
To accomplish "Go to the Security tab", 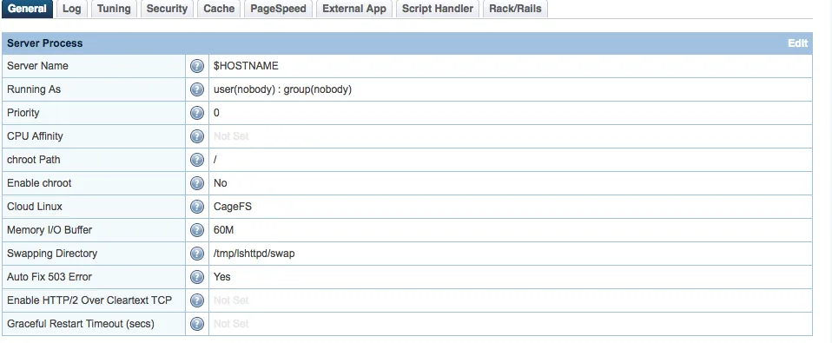I will pos(167,9).
